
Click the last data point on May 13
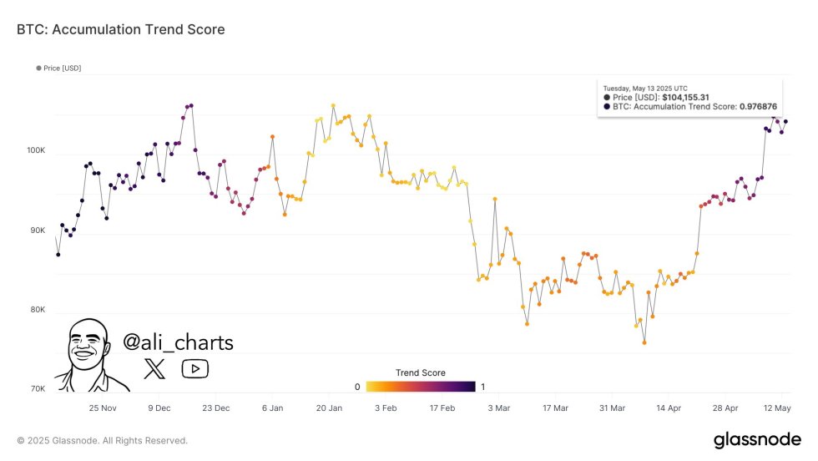(x=785, y=121)
